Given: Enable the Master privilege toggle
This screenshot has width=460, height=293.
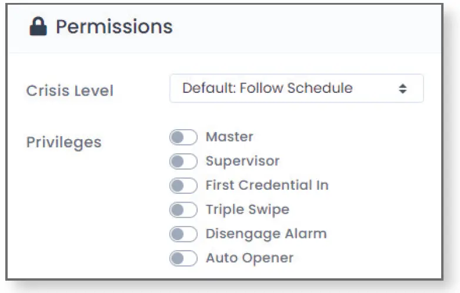Looking at the screenshot, I should click(x=183, y=138).
